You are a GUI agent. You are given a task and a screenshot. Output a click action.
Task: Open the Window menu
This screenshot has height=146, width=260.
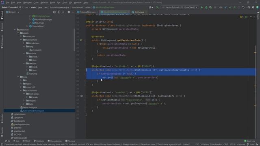coord(78,3)
